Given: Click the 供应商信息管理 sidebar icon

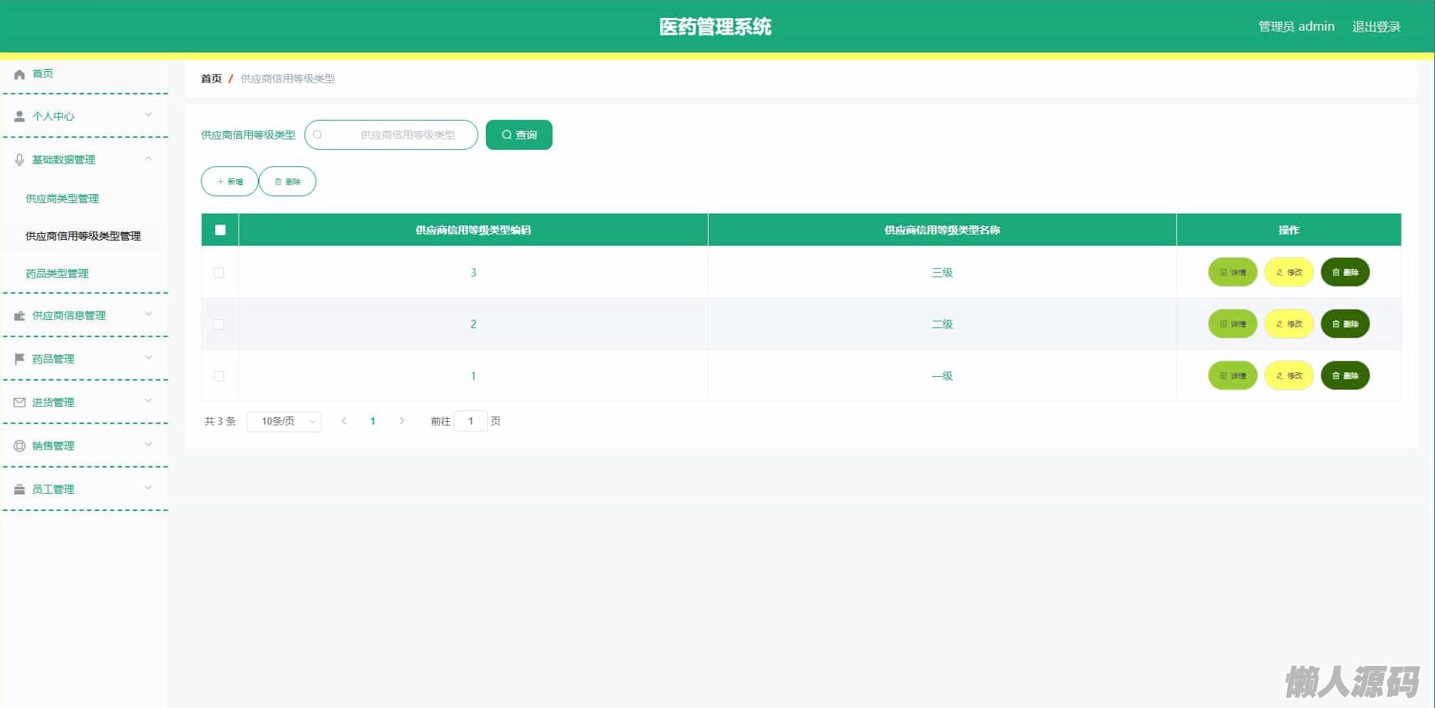Looking at the screenshot, I should 19,315.
